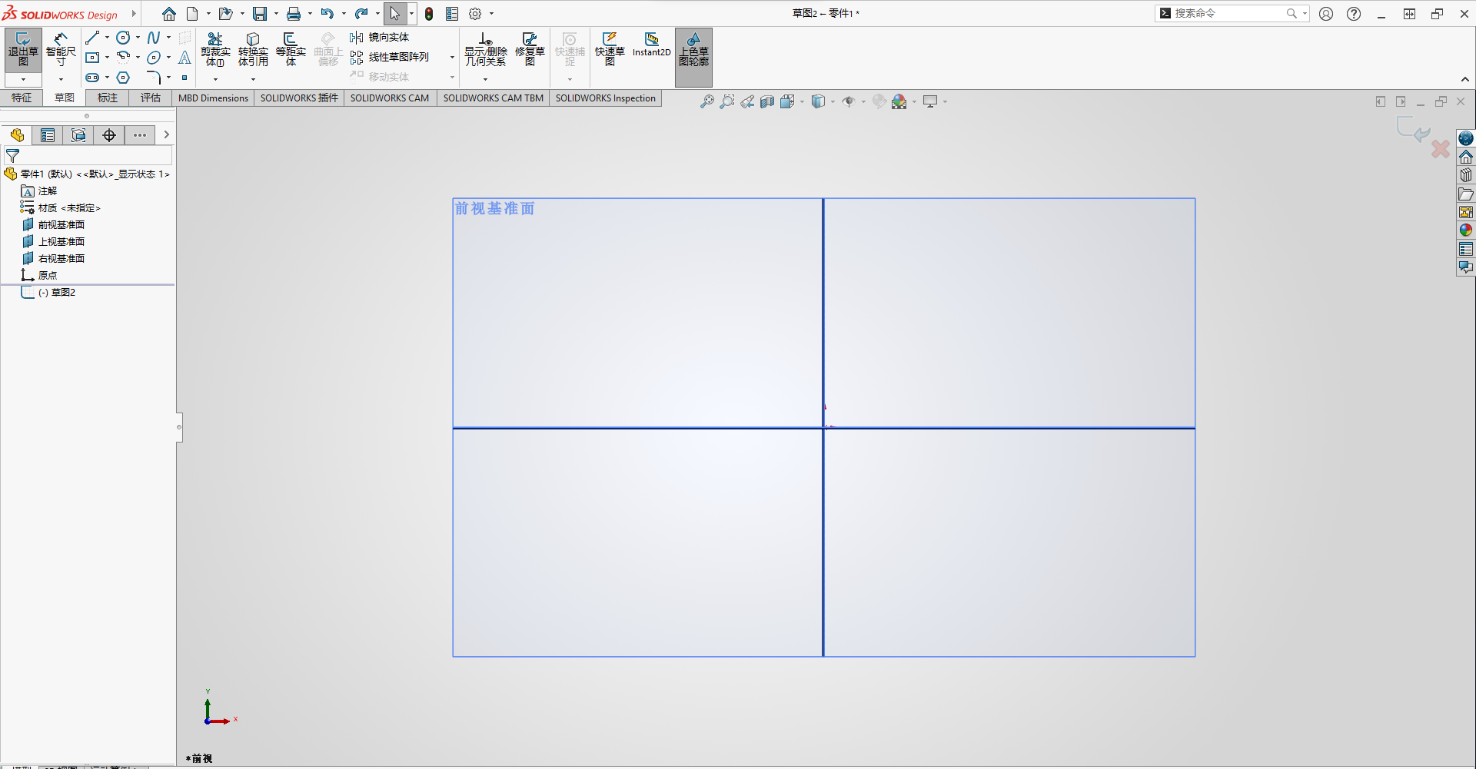Toggle Instant2D mode

click(x=652, y=45)
